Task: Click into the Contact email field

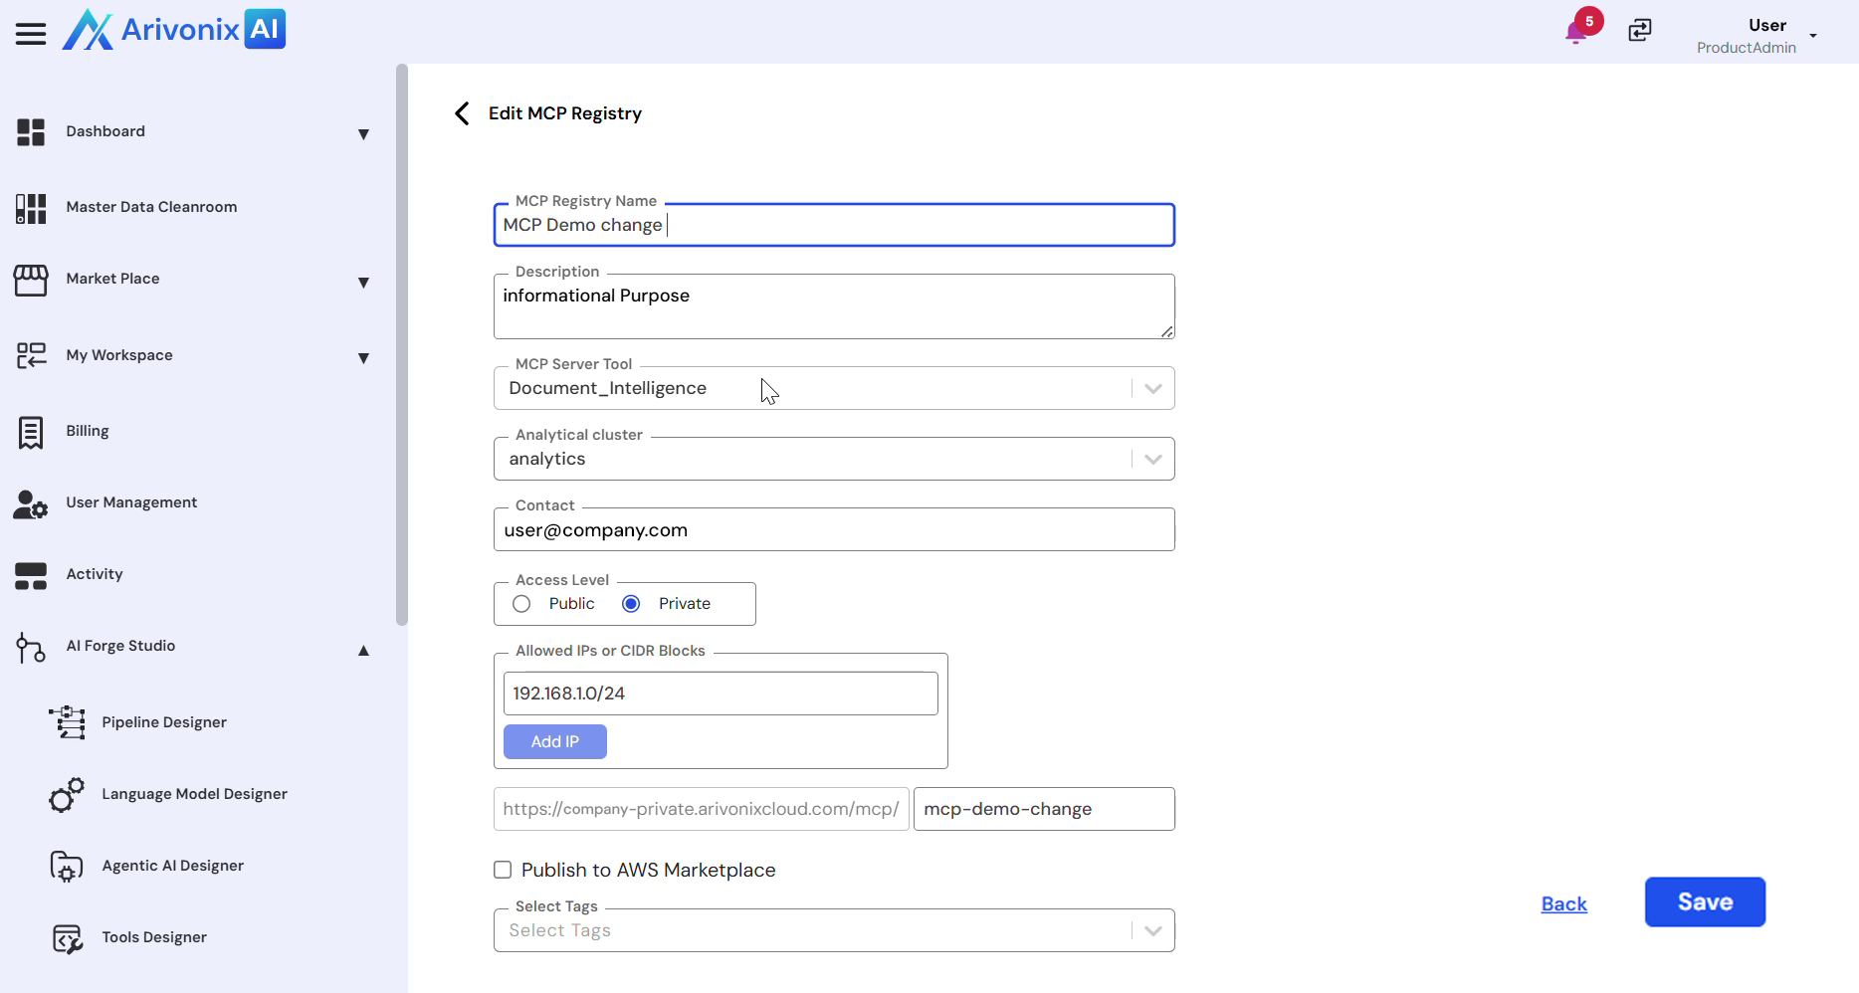Action: pyautogui.click(x=834, y=530)
